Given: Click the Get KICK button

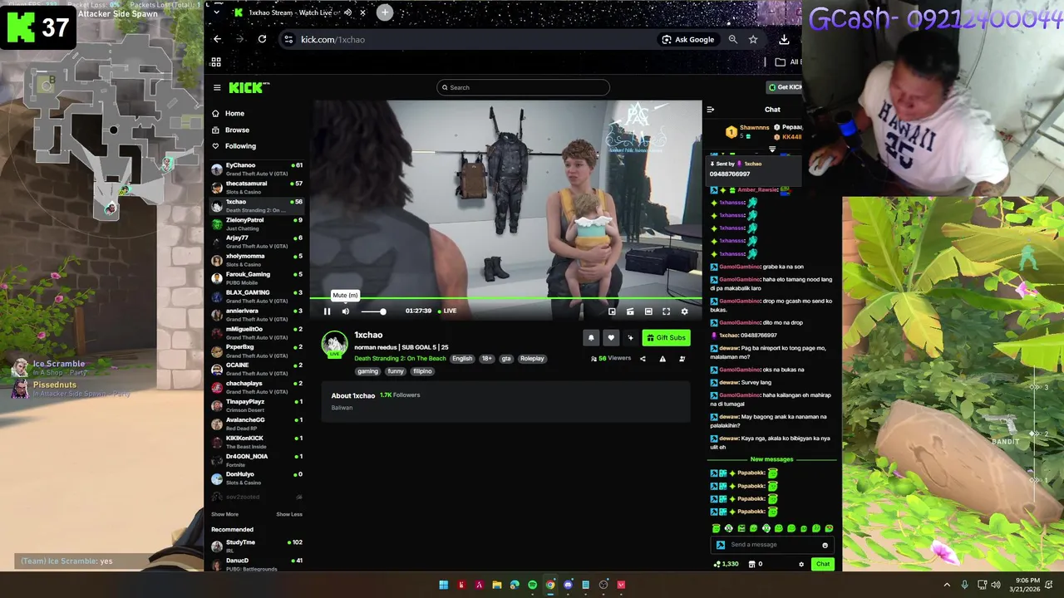Looking at the screenshot, I should pyautogui.click(x=786, y=87).
